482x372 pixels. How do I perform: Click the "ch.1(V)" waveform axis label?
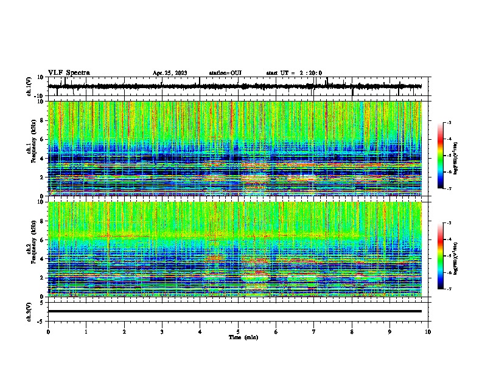29,86
